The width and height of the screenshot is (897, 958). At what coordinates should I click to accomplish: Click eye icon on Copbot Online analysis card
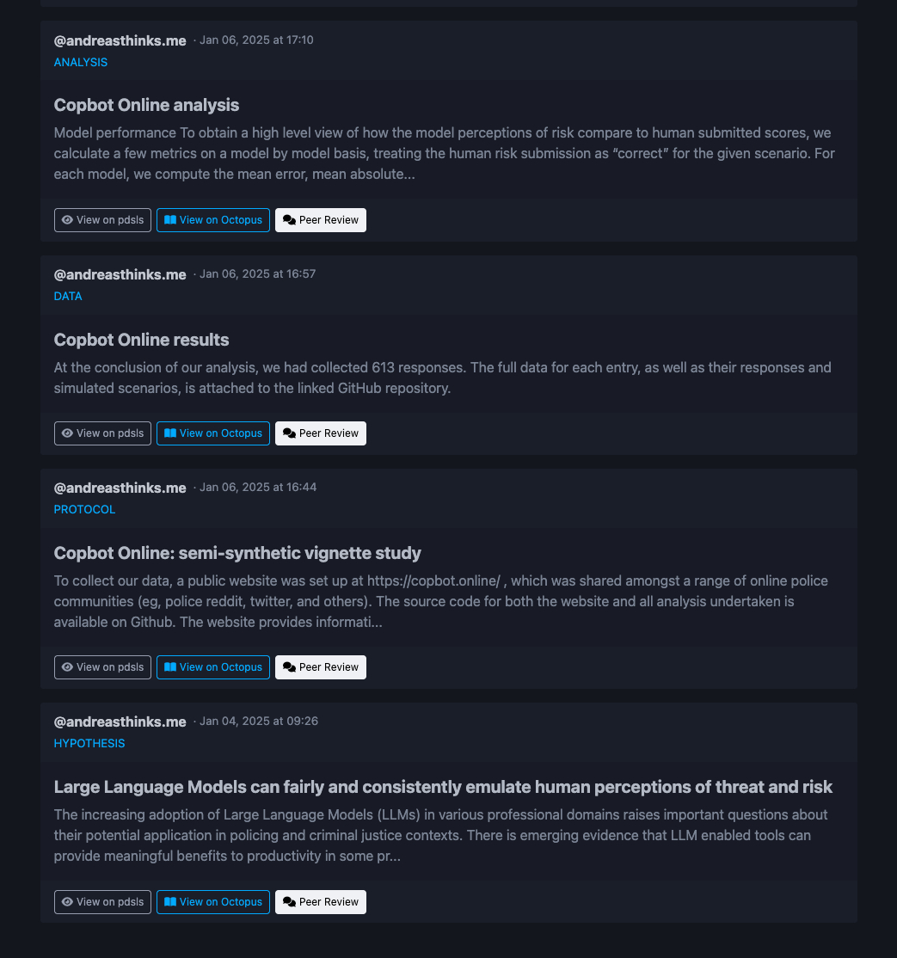67,220
